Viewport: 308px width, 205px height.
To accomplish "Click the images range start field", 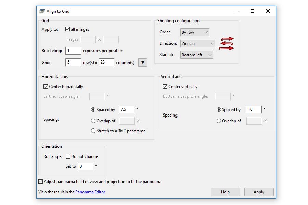I will [x=88, y=39].
